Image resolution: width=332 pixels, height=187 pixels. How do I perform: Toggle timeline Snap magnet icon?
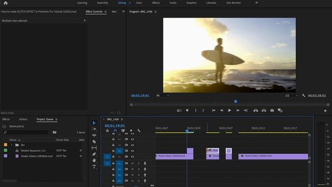[x=115, y=130]
